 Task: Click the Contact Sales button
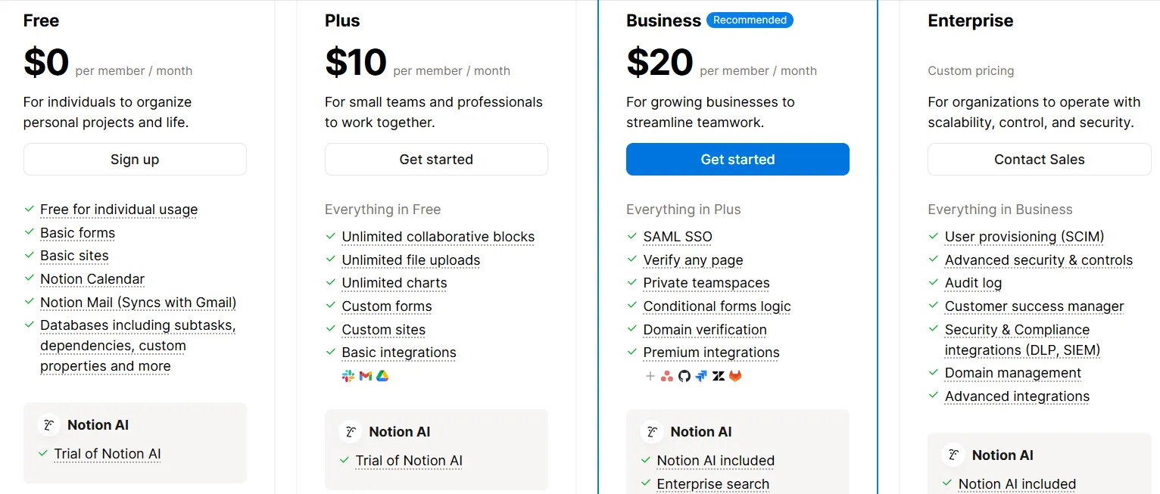[x=1039, y=160]
